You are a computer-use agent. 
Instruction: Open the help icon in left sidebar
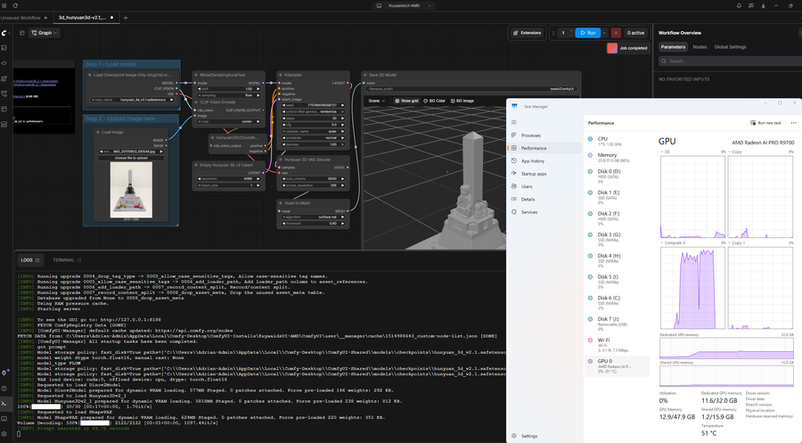click(x=4, y=389)
